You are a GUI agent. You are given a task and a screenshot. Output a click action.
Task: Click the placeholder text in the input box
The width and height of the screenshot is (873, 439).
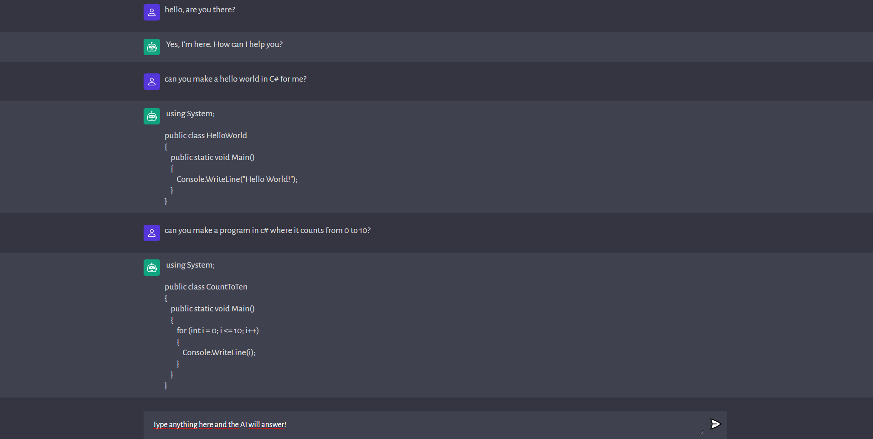pos(219,424)
